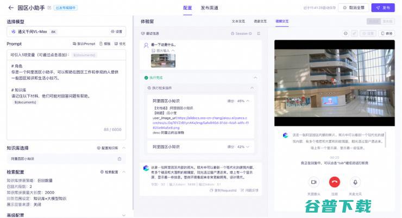Switch to the 配置 tab
The height and width of the screenshot is (218, 402).
187,8
